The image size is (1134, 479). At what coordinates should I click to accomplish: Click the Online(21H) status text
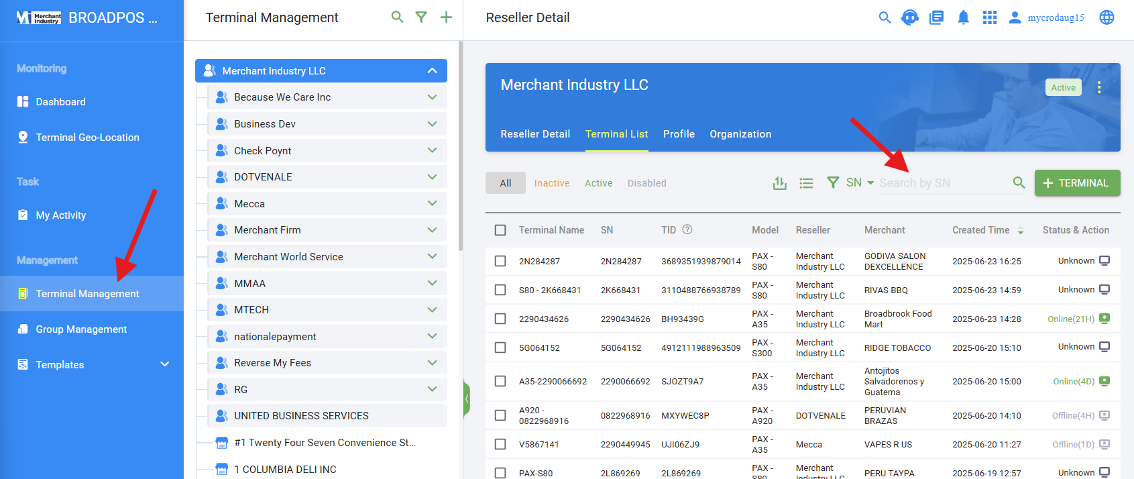click(1071, 319)
